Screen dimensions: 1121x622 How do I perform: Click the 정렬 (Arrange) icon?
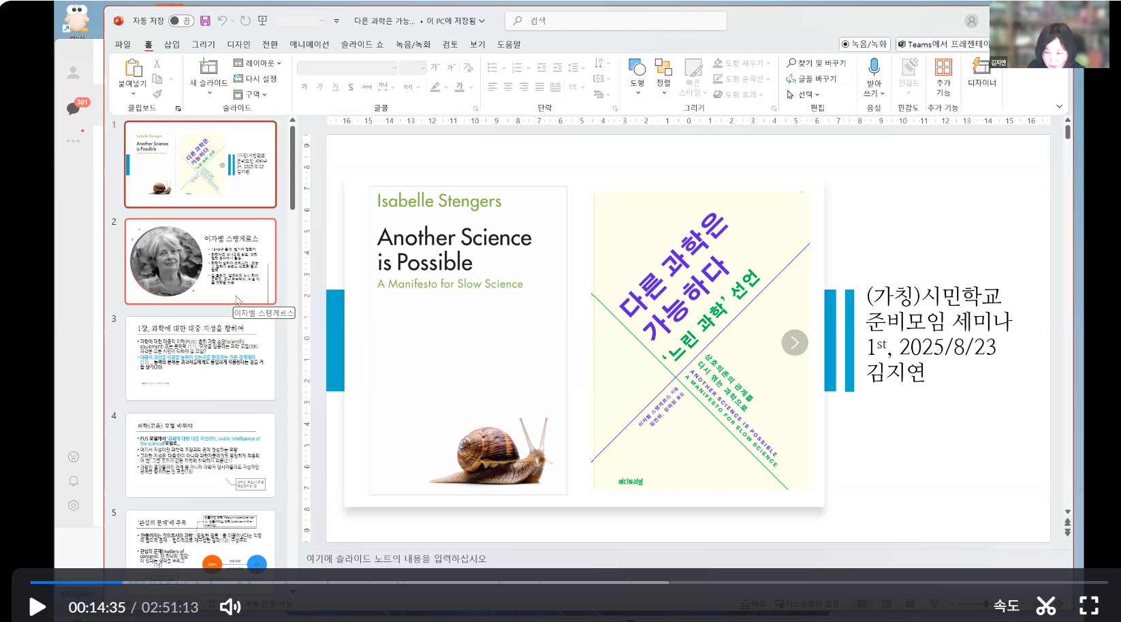click(x=663, y=67)
